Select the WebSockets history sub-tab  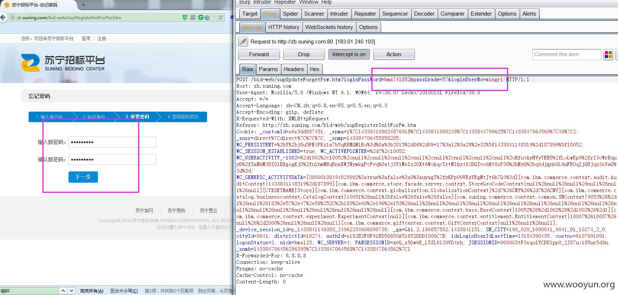[329, 27]
